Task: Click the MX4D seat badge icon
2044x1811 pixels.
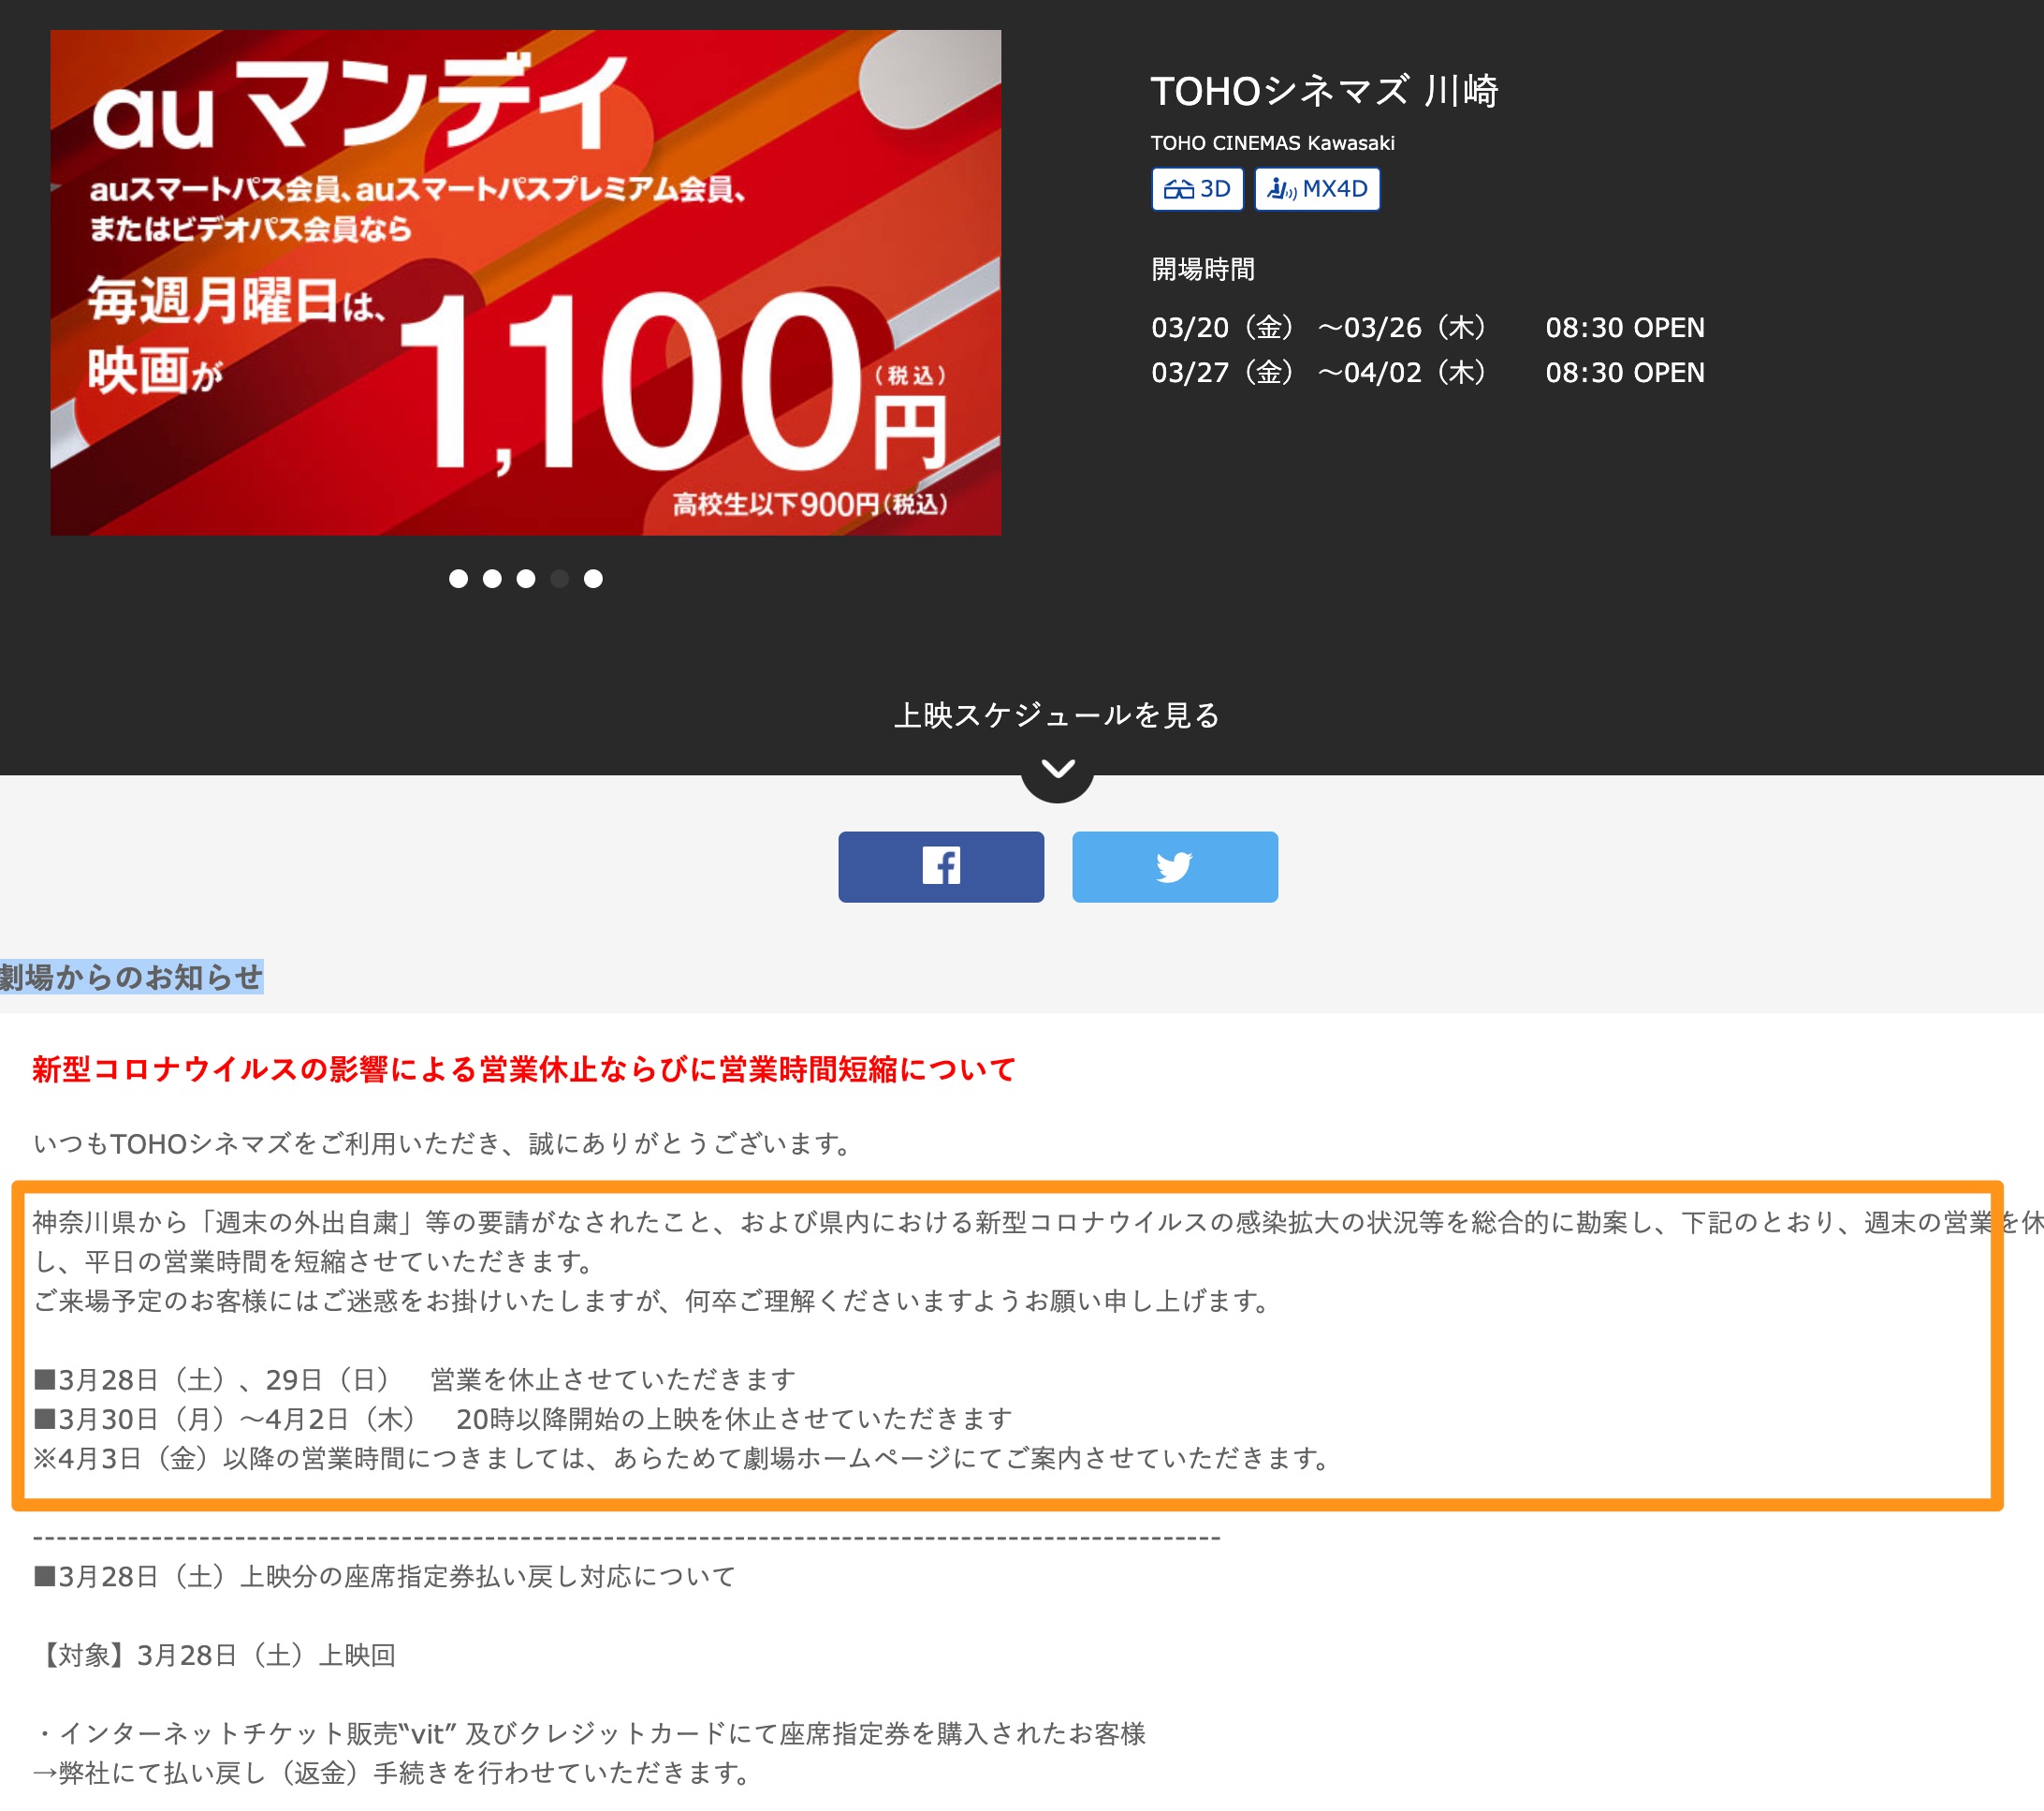Action: pyautogui.click(x=1281, y=189)
